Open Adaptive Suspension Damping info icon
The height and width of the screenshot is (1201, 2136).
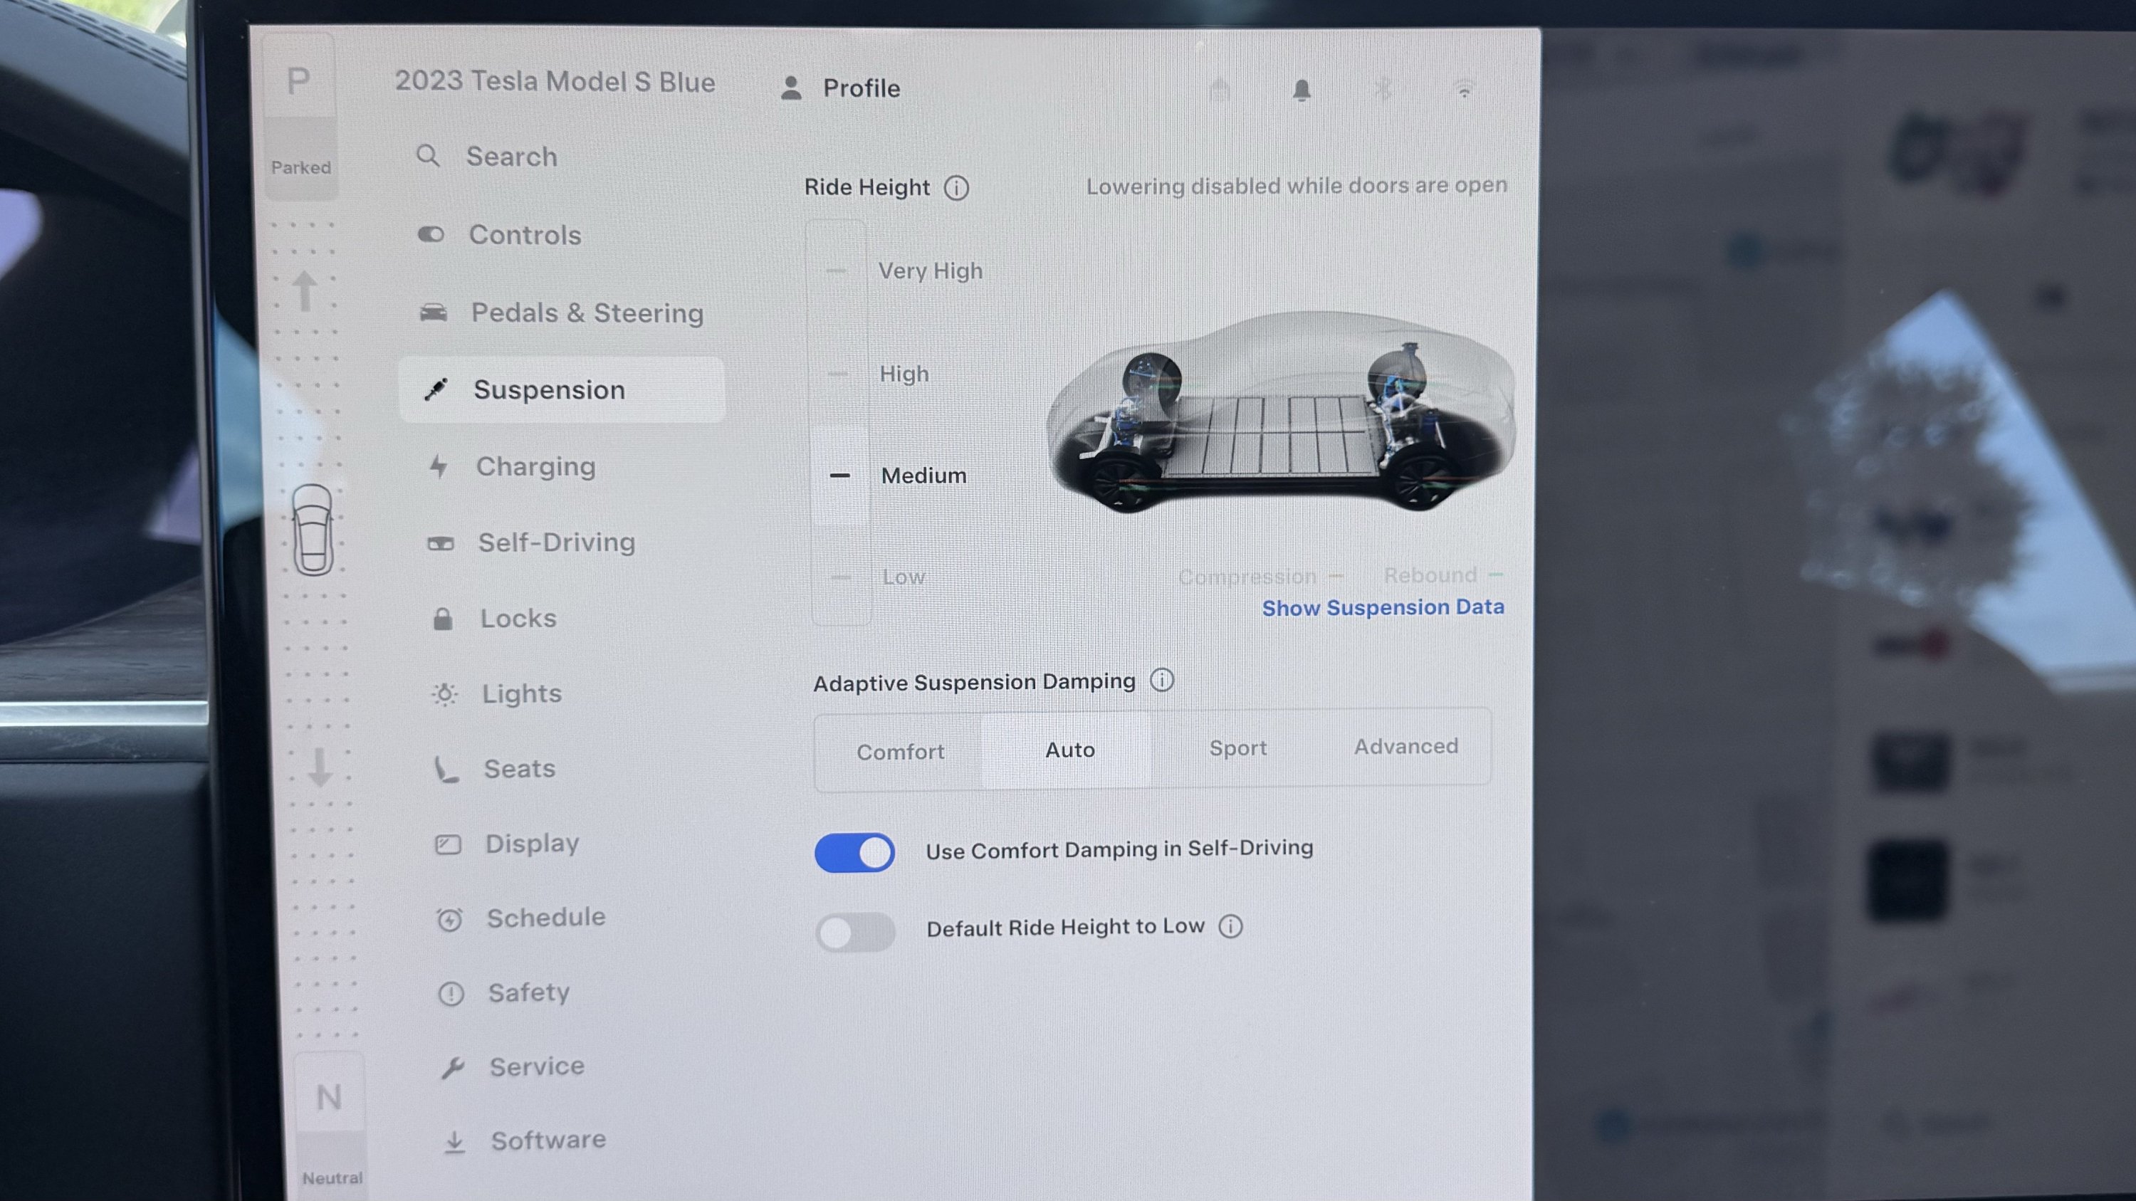[x=1162, y=681]
